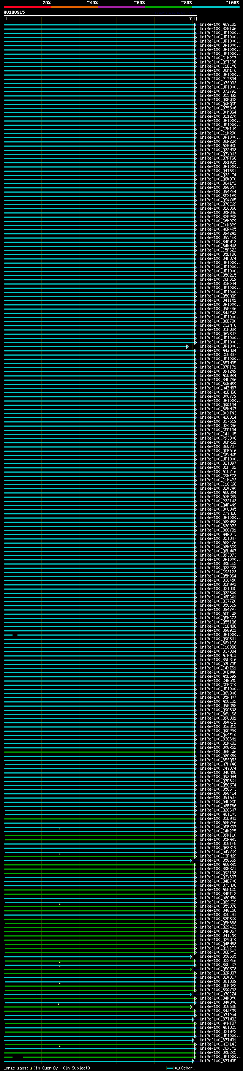Screen dimensions: 243x1071
Task: Select the red 20% color legend segment
Action: 27,7
